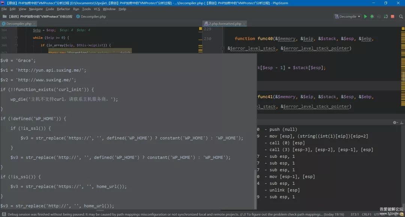Click Decompiler.php class icon in navigation bar
405x217 pixels.
click(x=78, y=16)
